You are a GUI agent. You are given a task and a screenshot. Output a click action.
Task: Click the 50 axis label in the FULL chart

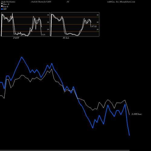click(x=98, y=22)
